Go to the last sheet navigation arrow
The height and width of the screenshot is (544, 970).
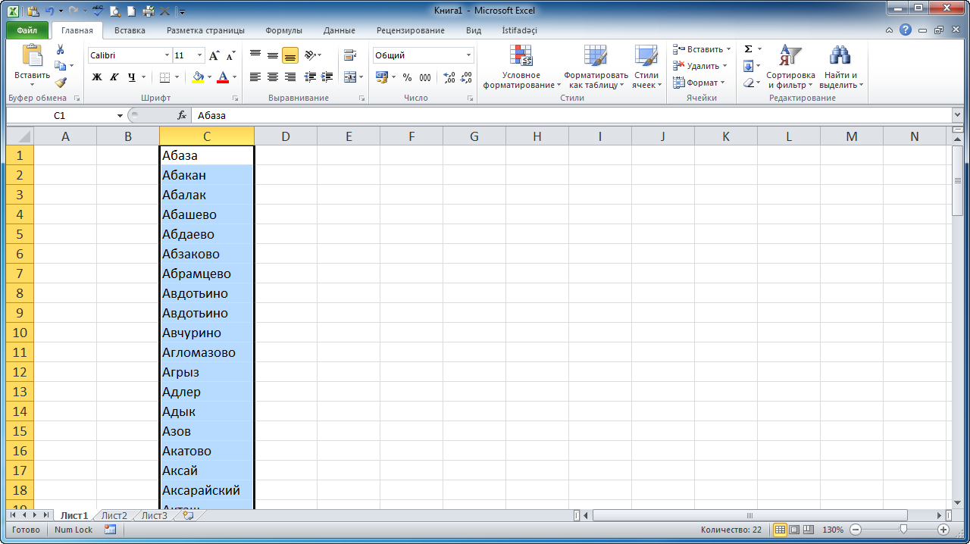[x=45, y=515]
